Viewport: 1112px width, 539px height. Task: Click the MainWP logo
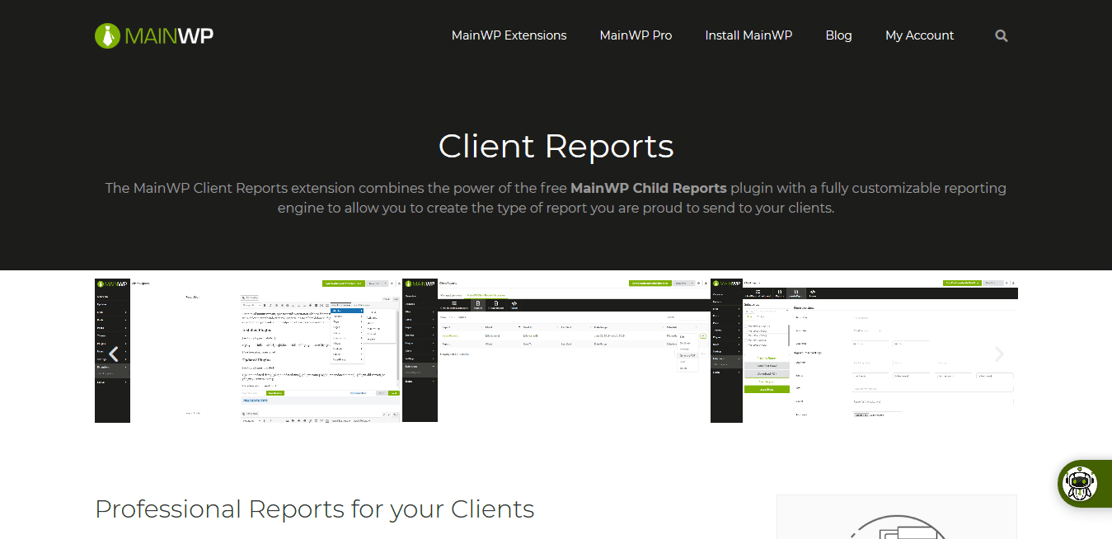tap(154, 35)
